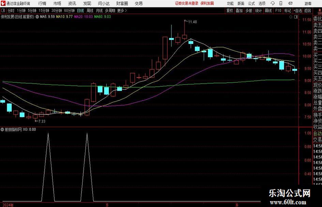
Task: Click the 返回 back button
Action: click(x=307, y=11)
